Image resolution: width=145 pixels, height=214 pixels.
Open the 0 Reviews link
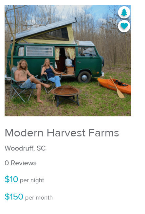[21, 163]
